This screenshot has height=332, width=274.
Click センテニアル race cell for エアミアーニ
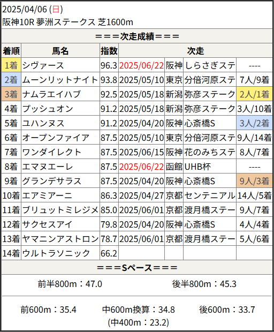(x=210, y=195)
